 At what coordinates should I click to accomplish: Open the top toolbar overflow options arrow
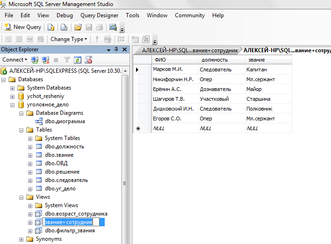[x=122, y=30]
